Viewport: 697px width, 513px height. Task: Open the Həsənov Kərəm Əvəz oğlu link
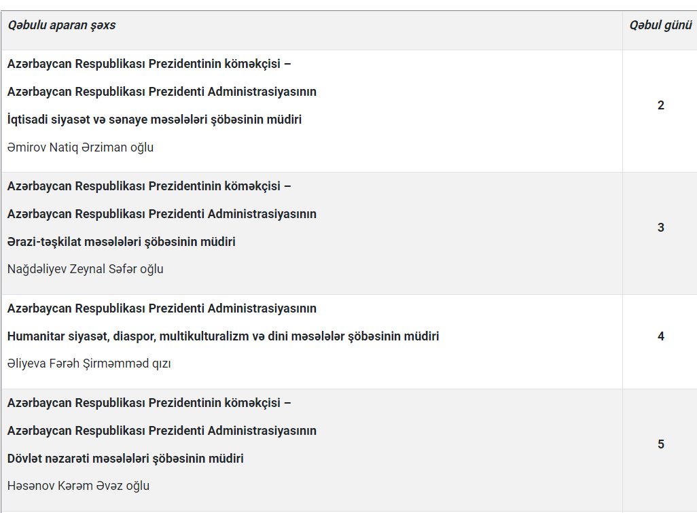78,486
